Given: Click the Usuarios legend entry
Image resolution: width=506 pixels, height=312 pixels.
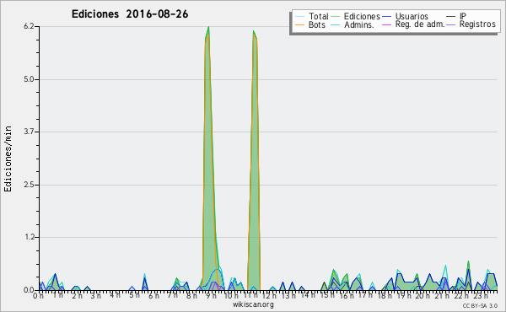Looking at the screenshot, I should [406, 16].
